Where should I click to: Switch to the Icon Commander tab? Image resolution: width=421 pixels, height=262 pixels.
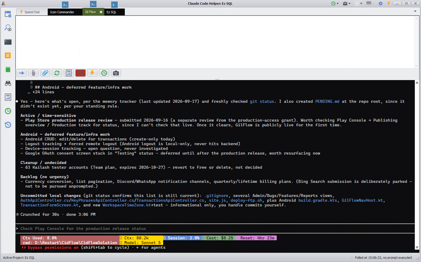62,12
